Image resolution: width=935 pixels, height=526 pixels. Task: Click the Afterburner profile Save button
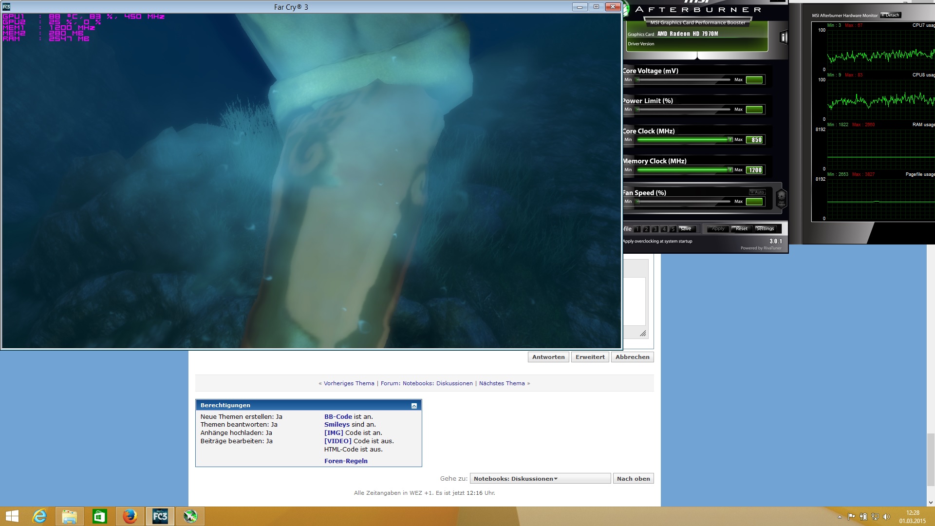pos(686,229)
